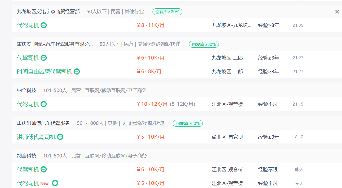342x188 pixels.
Task: Click chat icon beside 昨天 代驾司机 listing
Action: point(44,169)
